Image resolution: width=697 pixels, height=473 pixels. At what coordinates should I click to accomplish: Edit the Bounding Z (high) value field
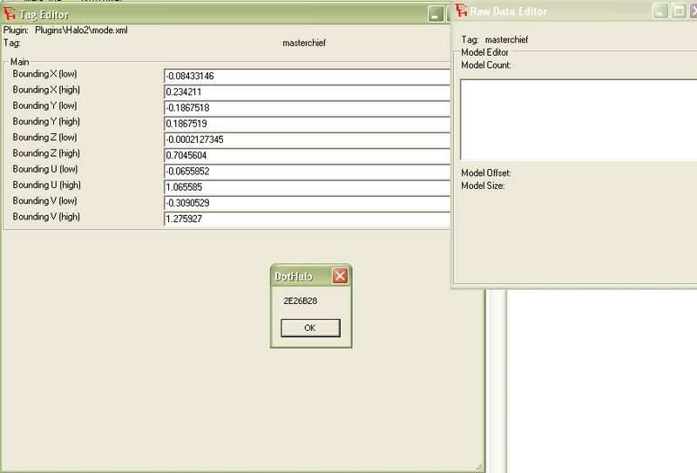308,156
